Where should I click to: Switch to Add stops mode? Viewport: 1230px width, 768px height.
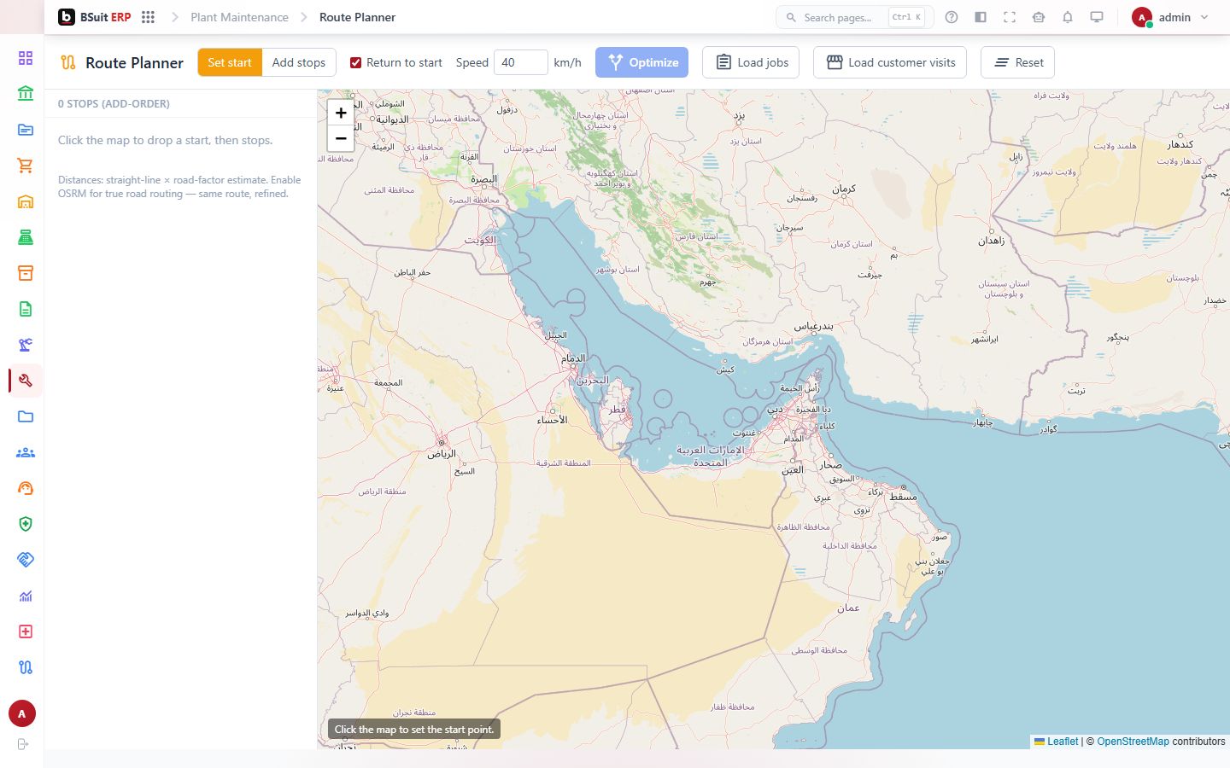(299, 62)
